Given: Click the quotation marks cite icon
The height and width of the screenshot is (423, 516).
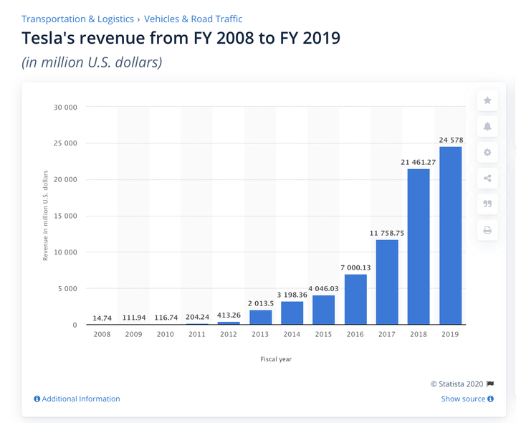Looking at the screenshot, I should (x=487, y=204).
